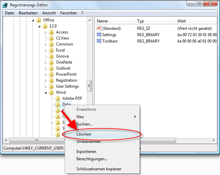Viewport: 220px width, 175px height.
Task: Click the Adobe PDF folder icon
Action: pos(58,98)
